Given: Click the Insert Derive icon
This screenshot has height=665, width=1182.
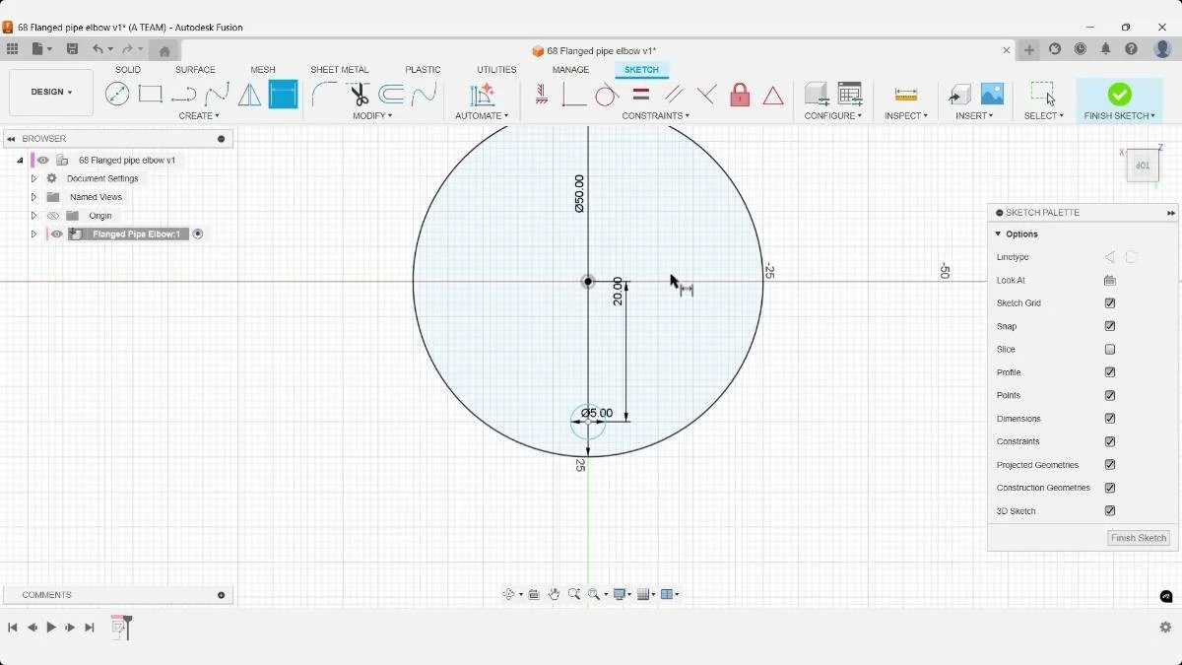Looking at the screenshot, I should point(959,95).
